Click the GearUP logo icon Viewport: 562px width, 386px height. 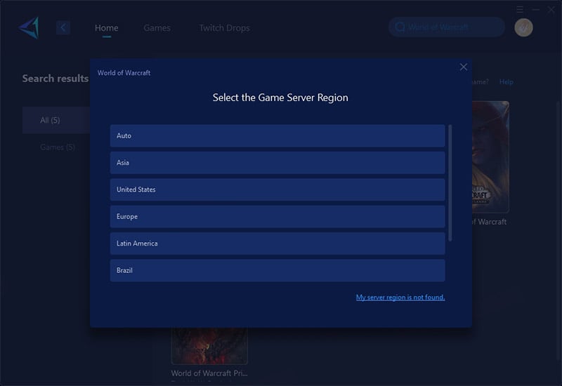point(29,27)
